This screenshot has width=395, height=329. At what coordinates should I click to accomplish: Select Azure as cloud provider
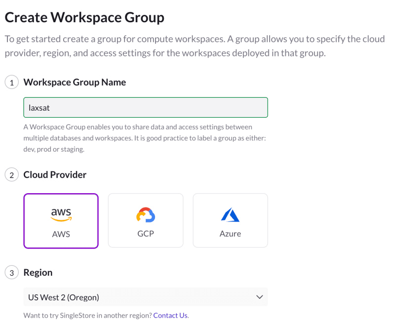[230, 220]
